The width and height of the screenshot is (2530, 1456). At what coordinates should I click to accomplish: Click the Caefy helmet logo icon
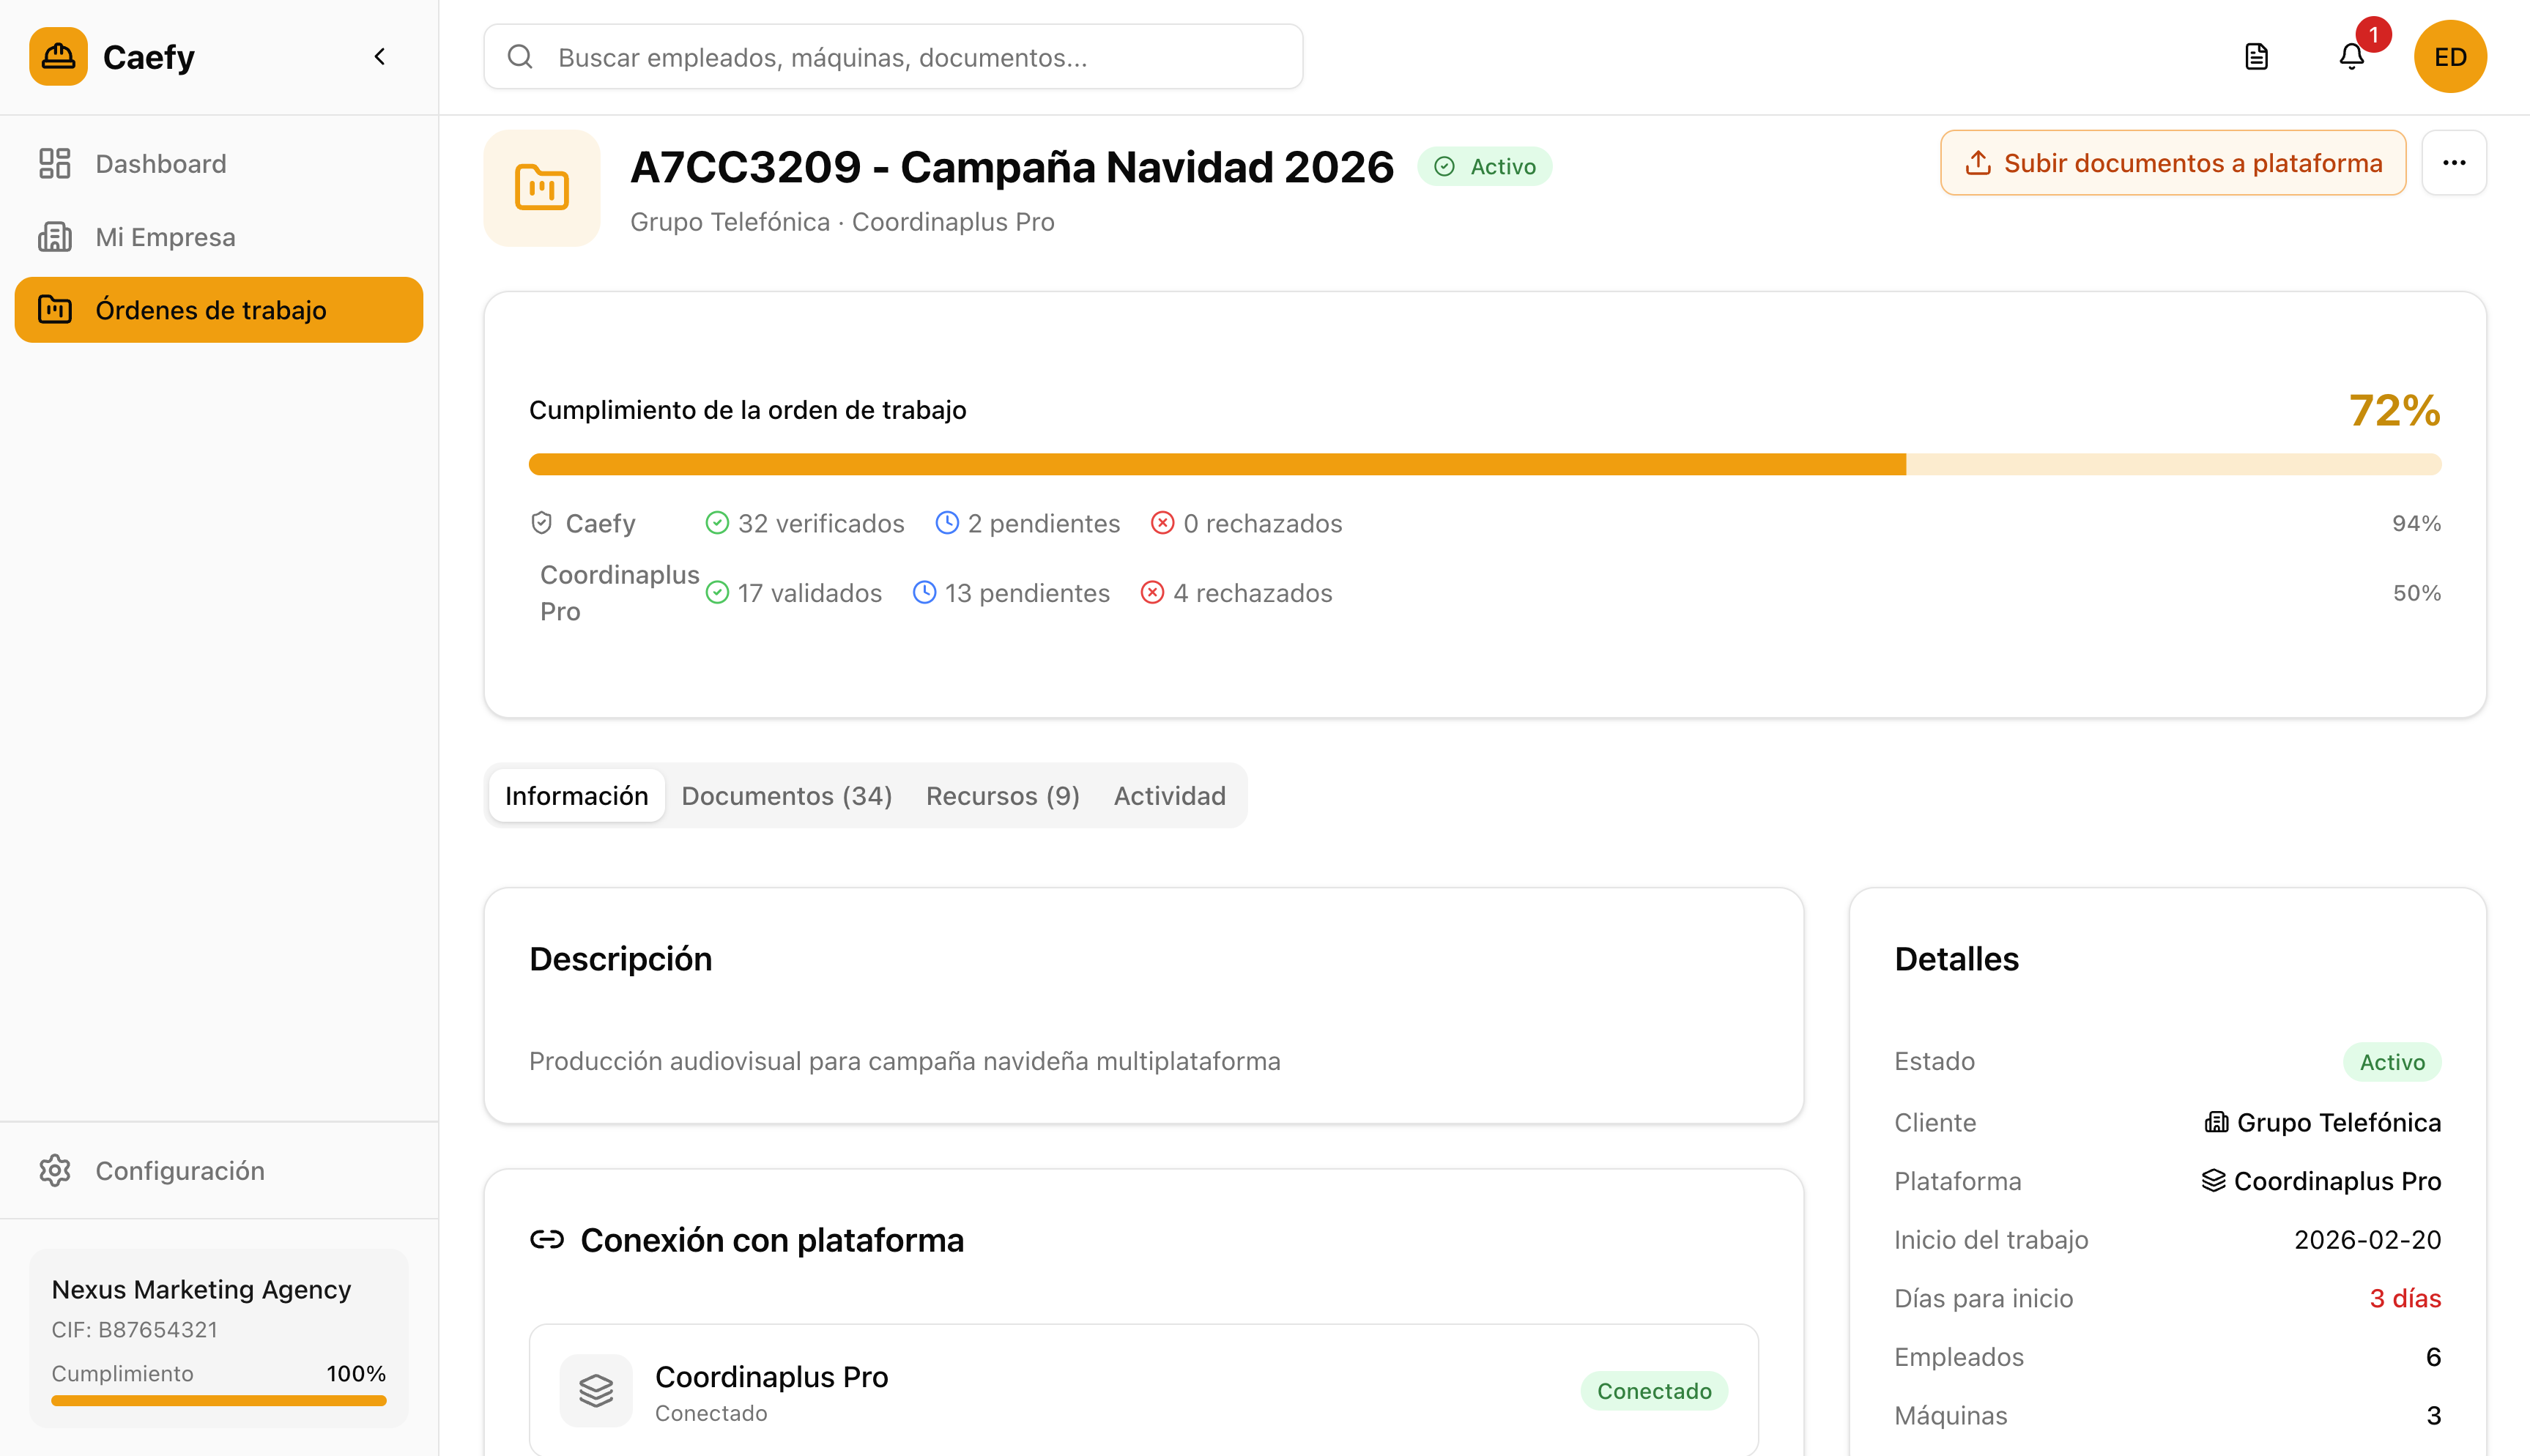point(58,57)
